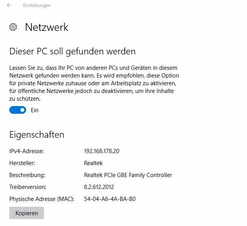Viewport: 247px width, 226px height.
Task: Click the Physische Adresse (MAC) label
Action: pos(42,199)
